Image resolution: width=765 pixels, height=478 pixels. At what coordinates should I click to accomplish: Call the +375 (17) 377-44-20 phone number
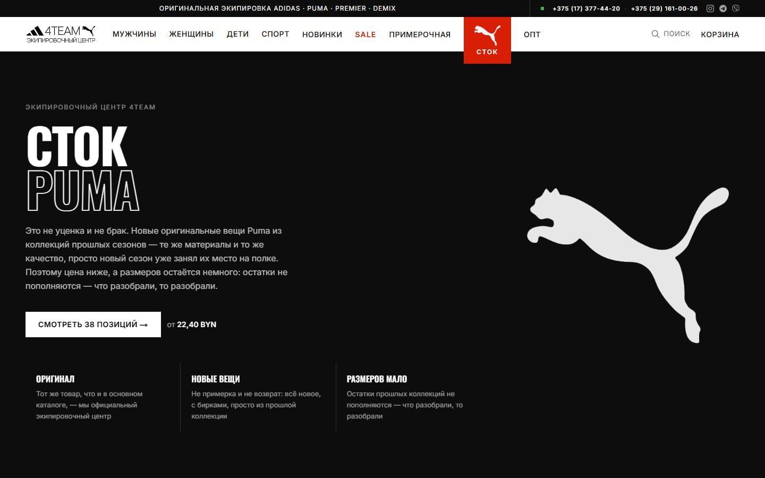point(586,8)
